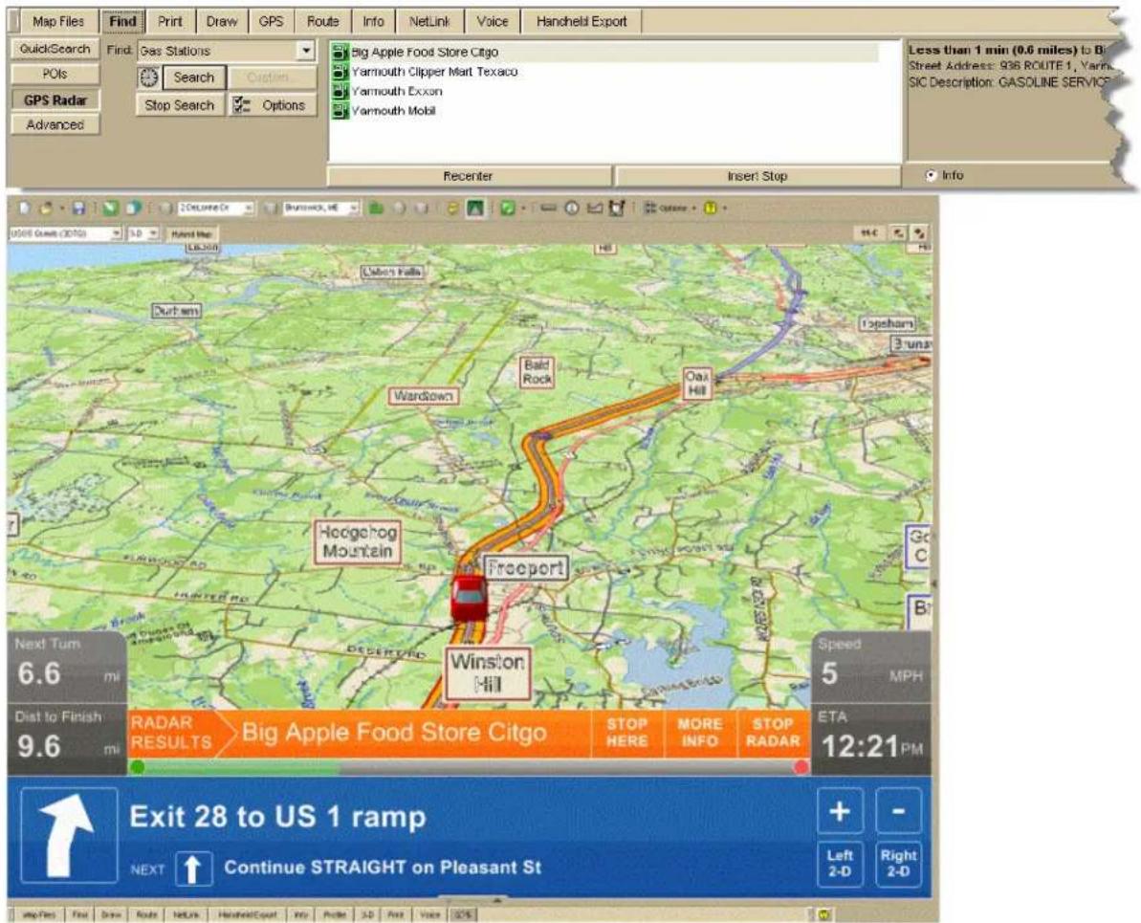1141x923 pixels.
Task: Open the dropdown arrow beside the open icon
Action: (62, 209)
